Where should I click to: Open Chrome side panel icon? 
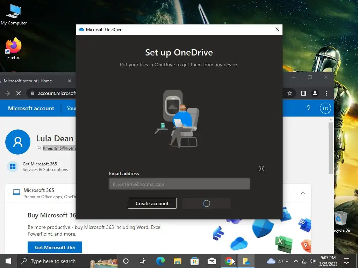point(304,93)
